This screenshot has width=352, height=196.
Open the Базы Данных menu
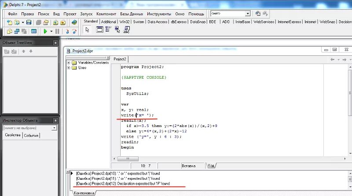pyautogui.click(x=132, y=14)
